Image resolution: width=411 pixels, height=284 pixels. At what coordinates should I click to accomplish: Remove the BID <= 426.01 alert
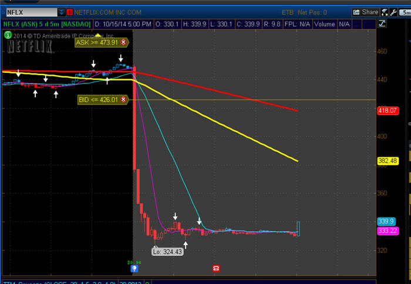[x=123, y=100]
